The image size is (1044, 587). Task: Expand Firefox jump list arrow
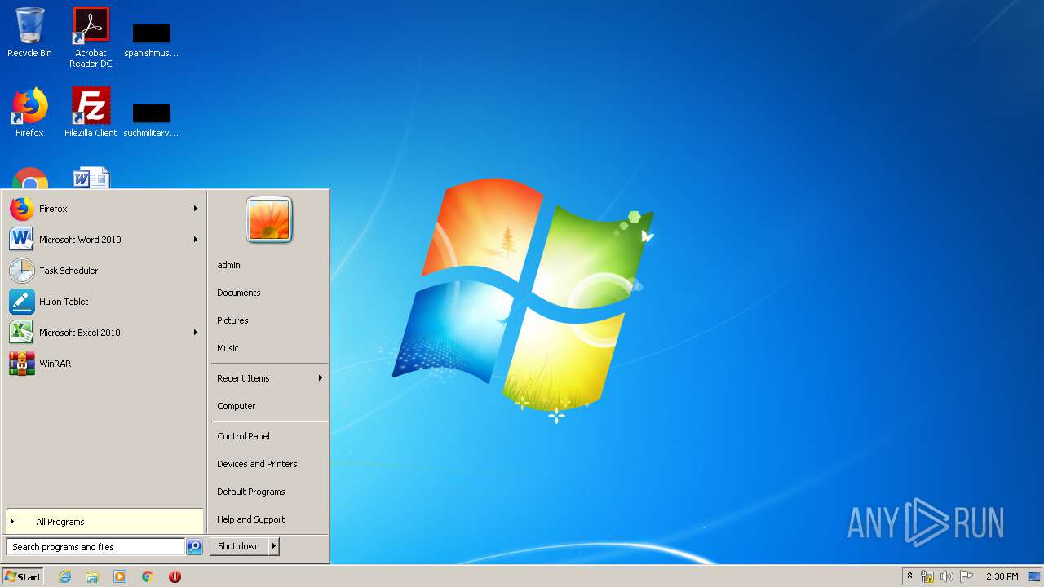(195, 209)
